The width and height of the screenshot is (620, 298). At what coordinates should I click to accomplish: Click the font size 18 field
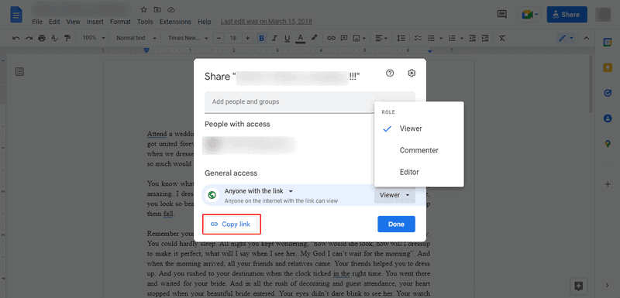click(x=233, y=38)
